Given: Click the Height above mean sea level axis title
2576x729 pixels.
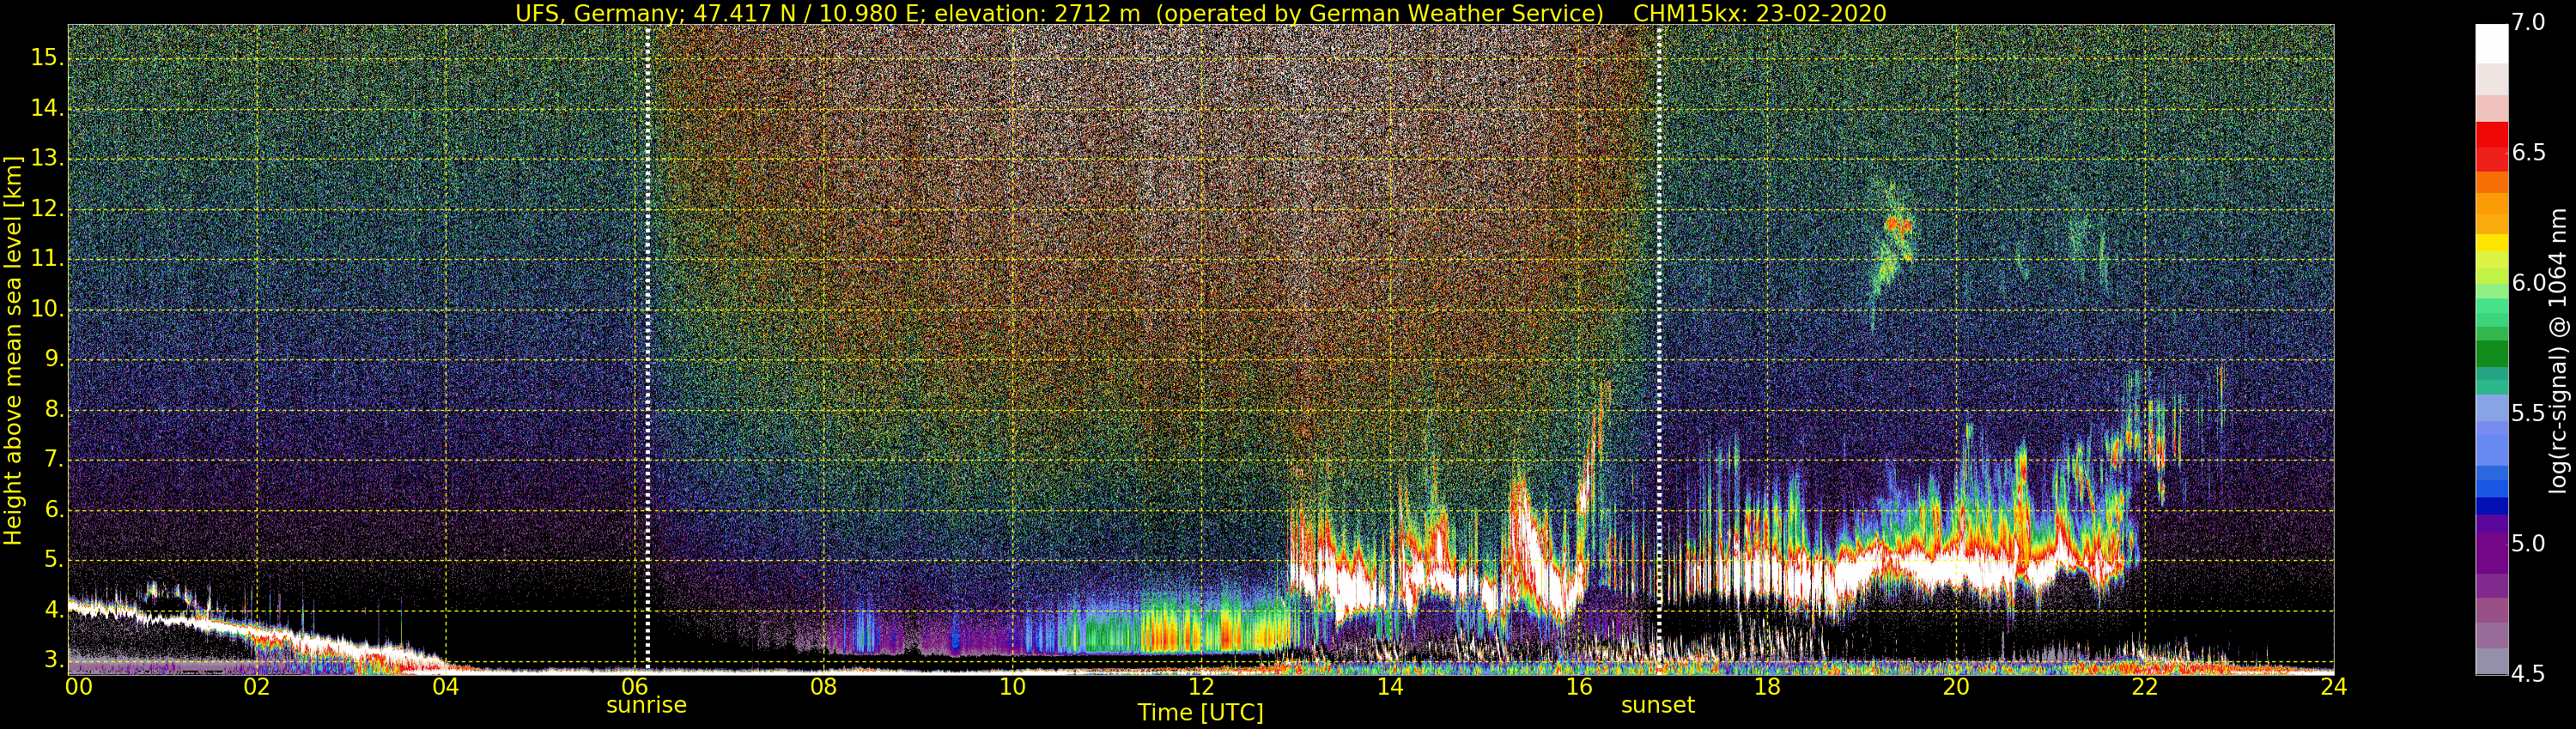Looking at the screenshot, I should [13, 350].
